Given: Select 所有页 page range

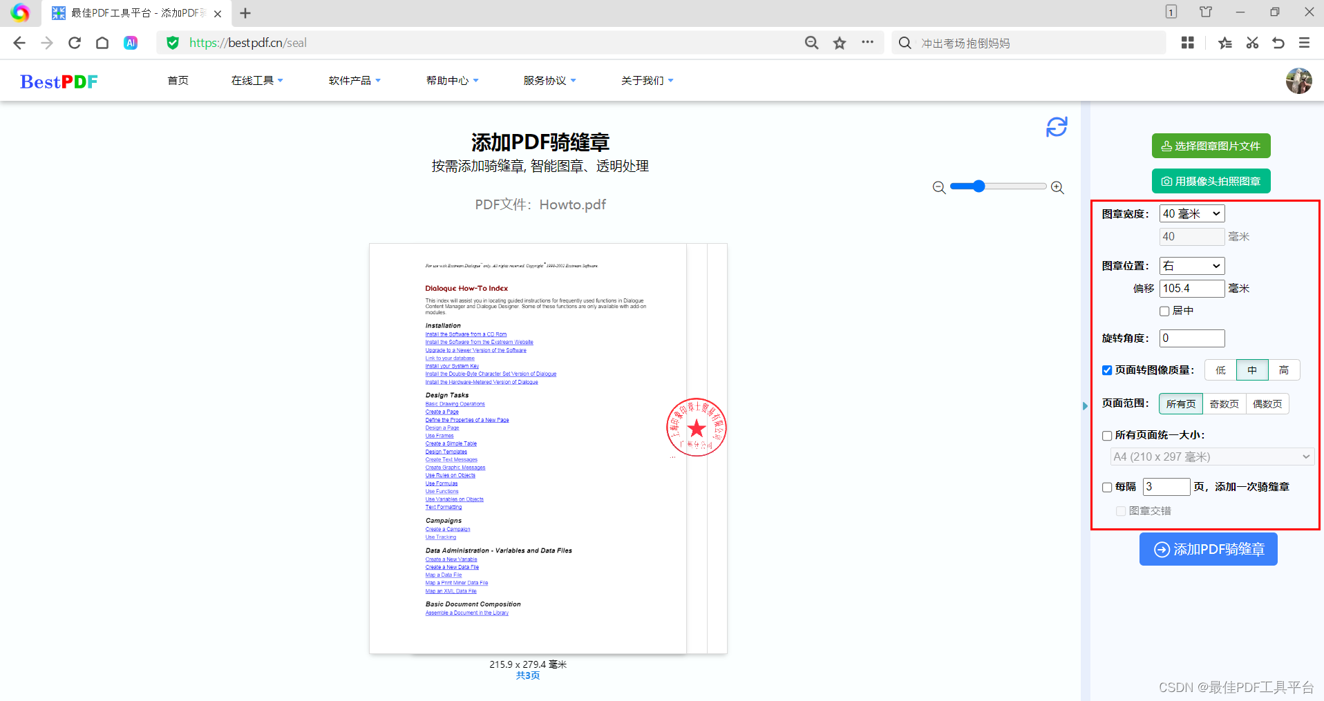Looking at the screenshot, I should tap(1181, 404).
